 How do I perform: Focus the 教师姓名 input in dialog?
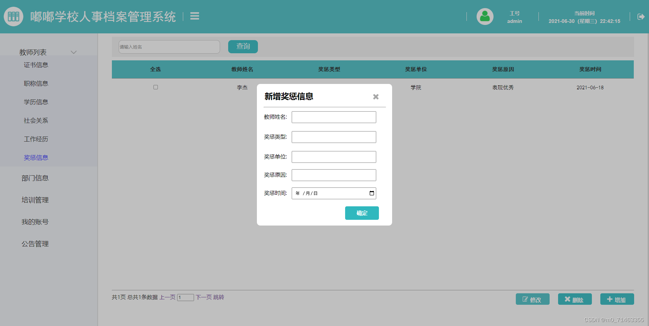pyautogui.click(x=334, y=117)
